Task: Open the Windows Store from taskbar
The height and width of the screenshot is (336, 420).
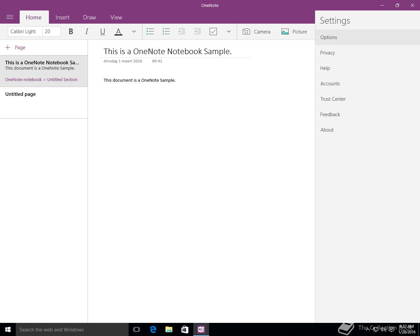Action: click(185, 329)
